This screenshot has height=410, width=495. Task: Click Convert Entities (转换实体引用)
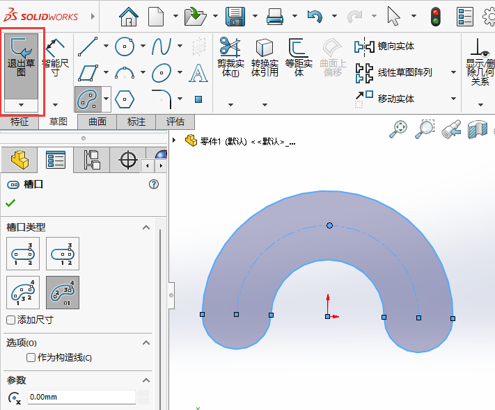point(265,58)
